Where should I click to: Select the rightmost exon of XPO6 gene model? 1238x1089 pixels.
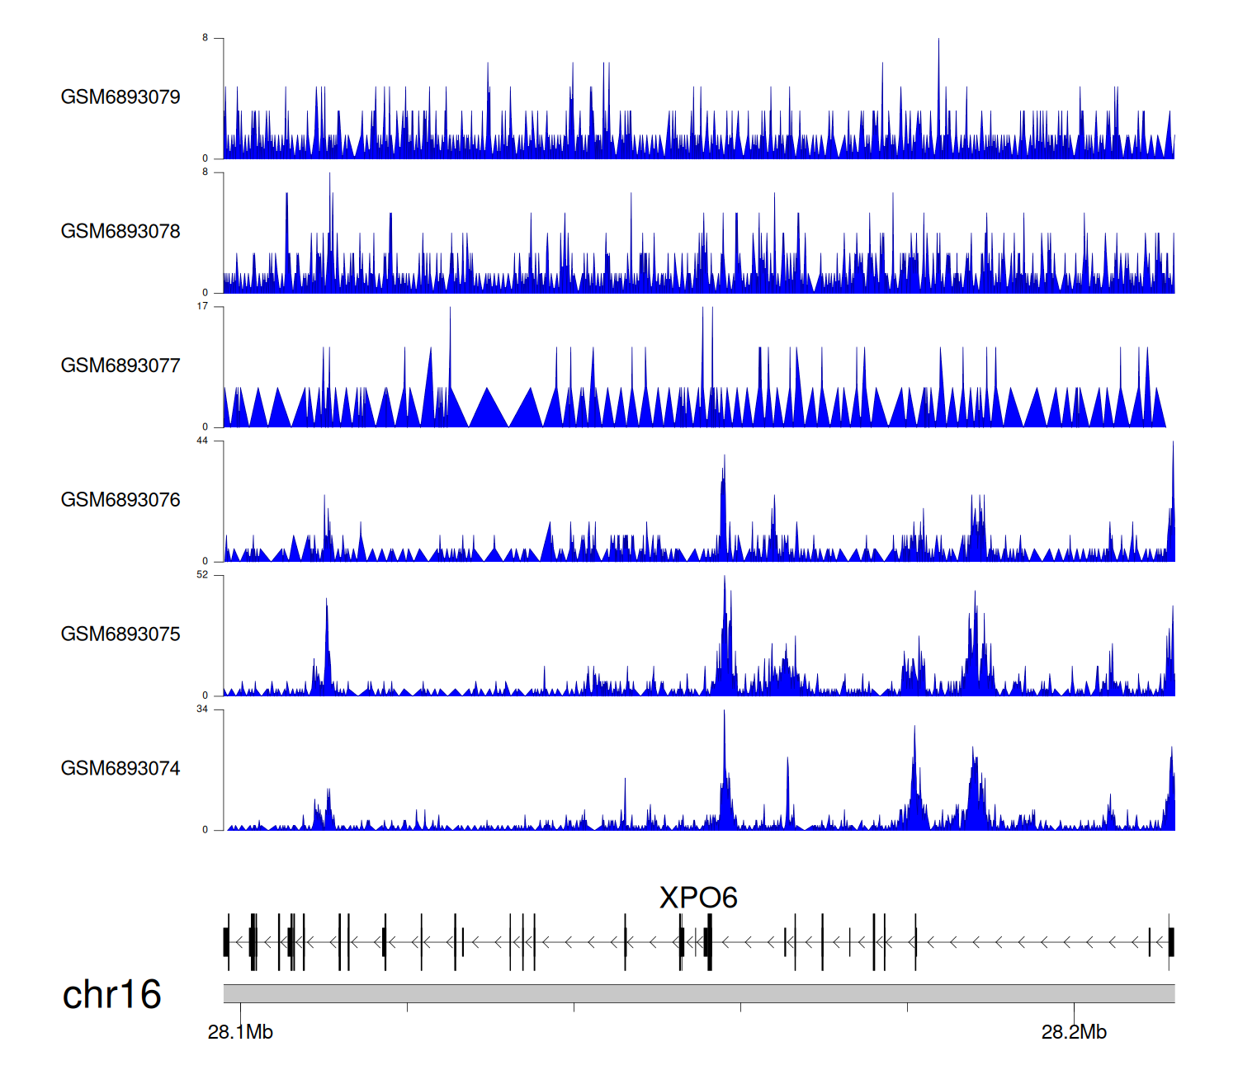[x=1170, y=941]
